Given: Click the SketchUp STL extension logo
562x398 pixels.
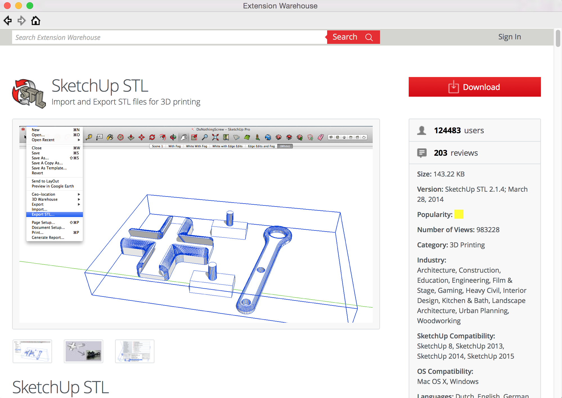Looking at the screenshot, I should (x=29, y=93).
